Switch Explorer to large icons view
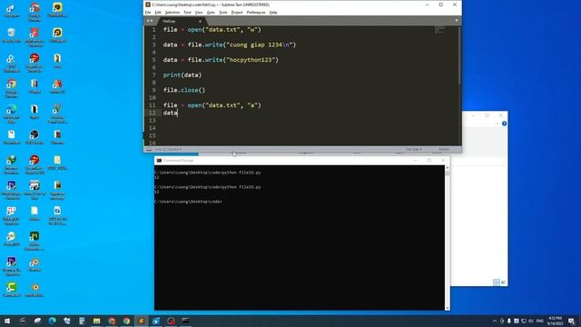 click(x=503, y=282)
